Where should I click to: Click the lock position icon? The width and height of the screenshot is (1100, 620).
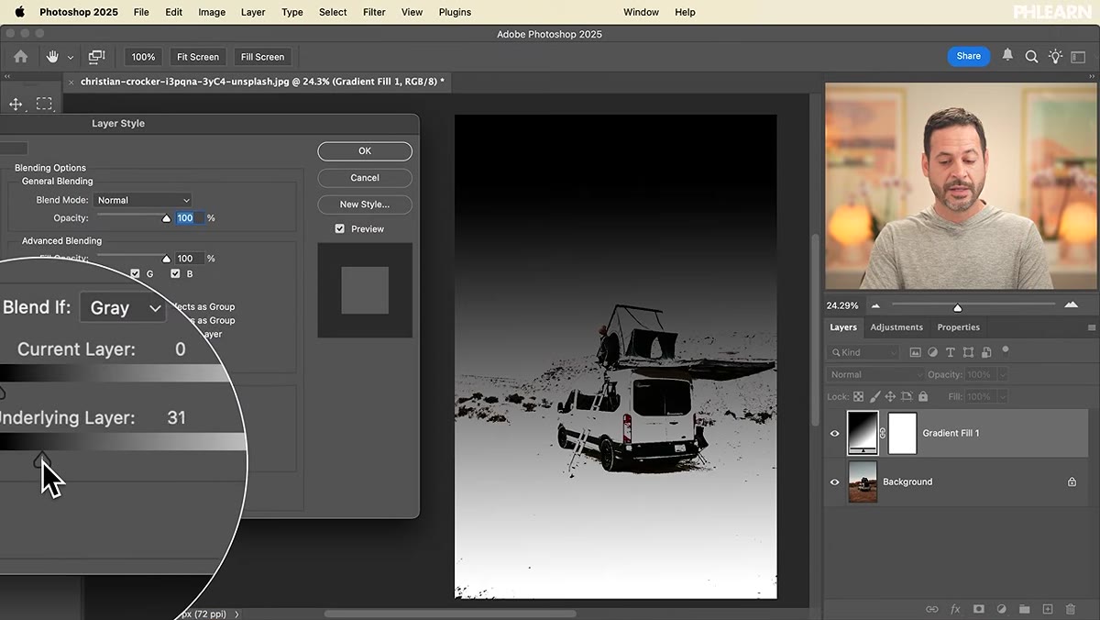[x=890, y=397]
